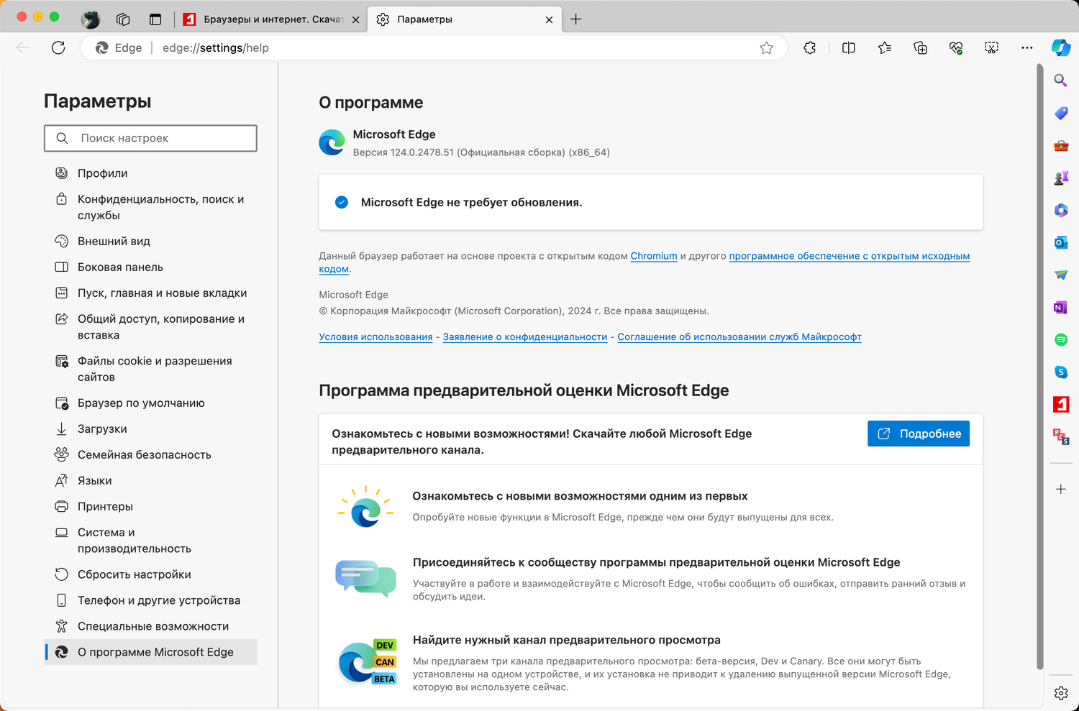Add this page to favorites with the star

point(767,48)
